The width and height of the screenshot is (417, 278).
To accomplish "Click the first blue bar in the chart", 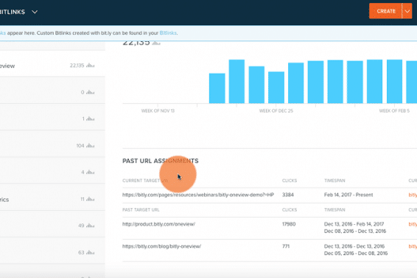I will pos(217,88).
